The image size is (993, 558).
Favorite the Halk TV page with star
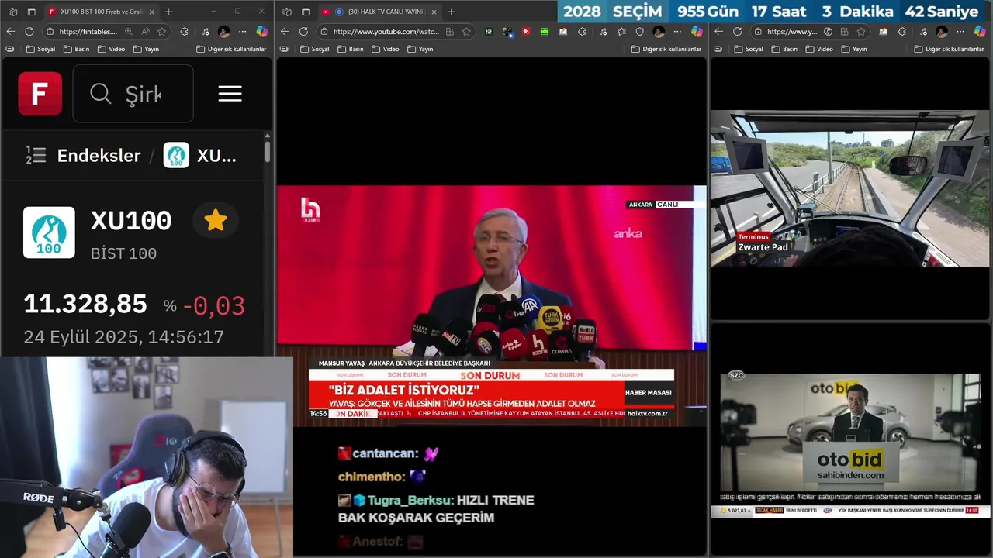point(466,32)
